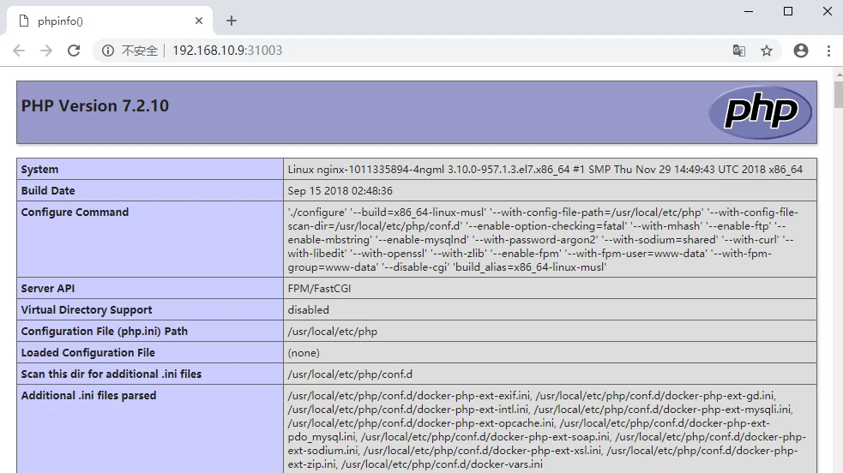
Task: Click the disabled value cell
Action: coord(550,310)
